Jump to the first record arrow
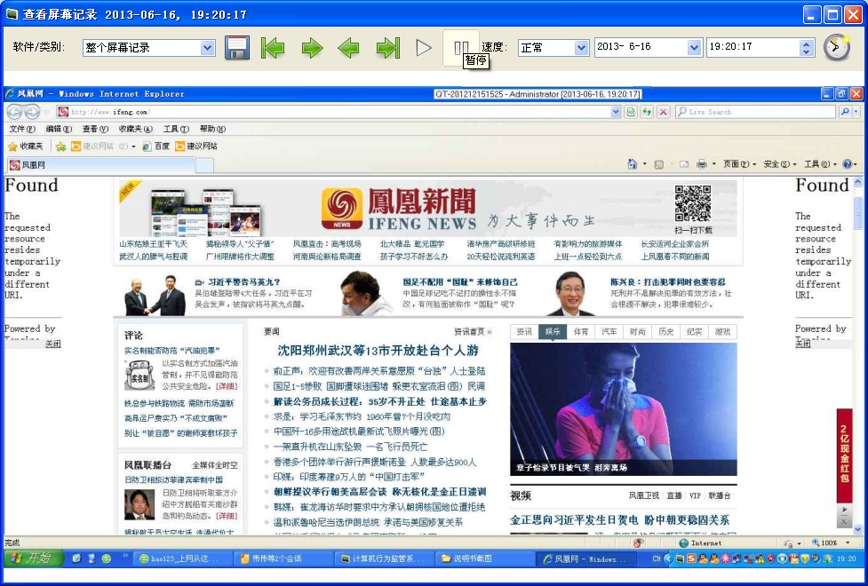The width and height of the screenshot is (868, 586). (273, 48)
